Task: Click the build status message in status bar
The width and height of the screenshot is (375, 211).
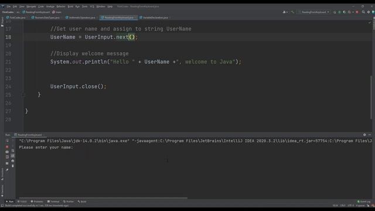Action: pos(37,206)
